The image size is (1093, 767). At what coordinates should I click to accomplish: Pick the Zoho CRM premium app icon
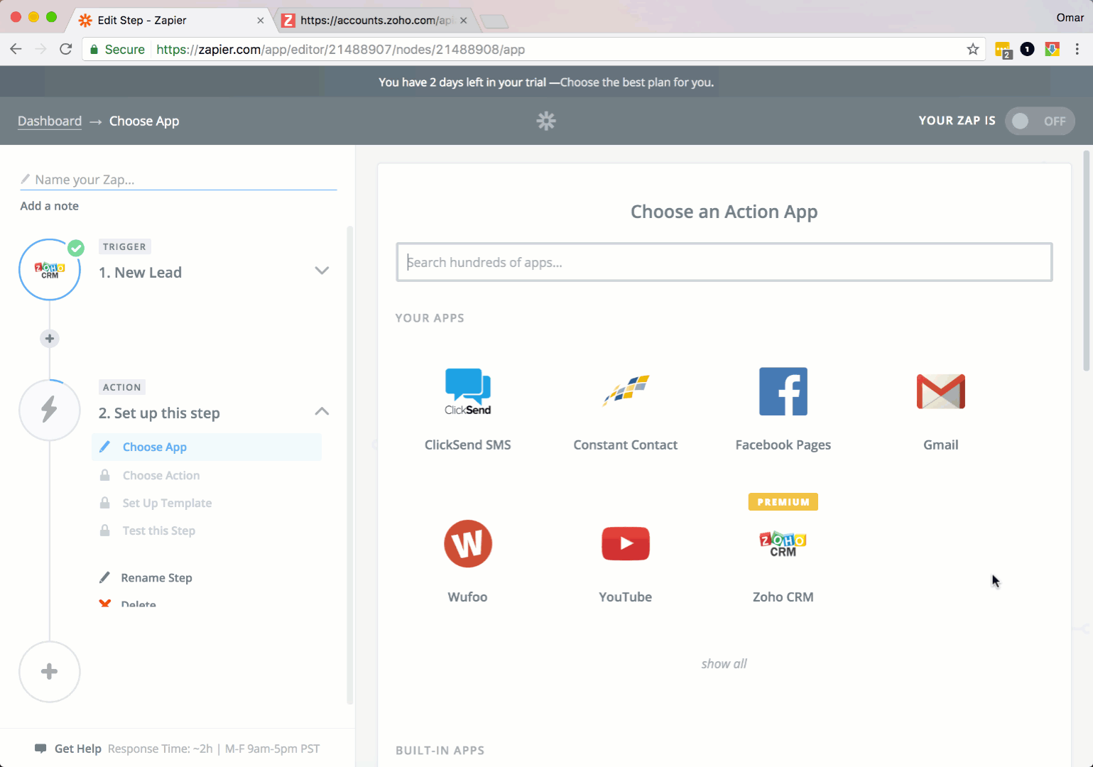[x=783, y=544]
